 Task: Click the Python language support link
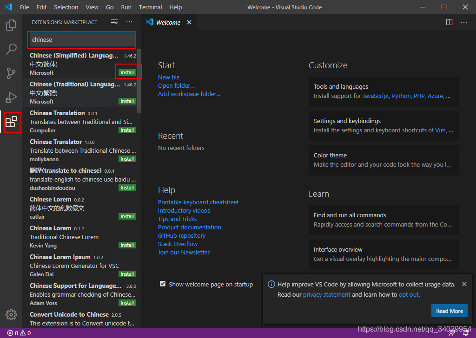pyautogui.click(x=401, y=96)
